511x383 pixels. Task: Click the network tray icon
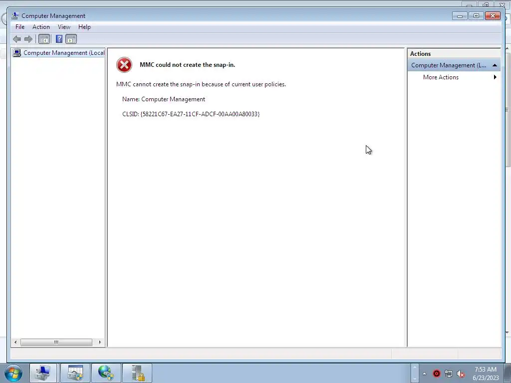click(449, 374)
